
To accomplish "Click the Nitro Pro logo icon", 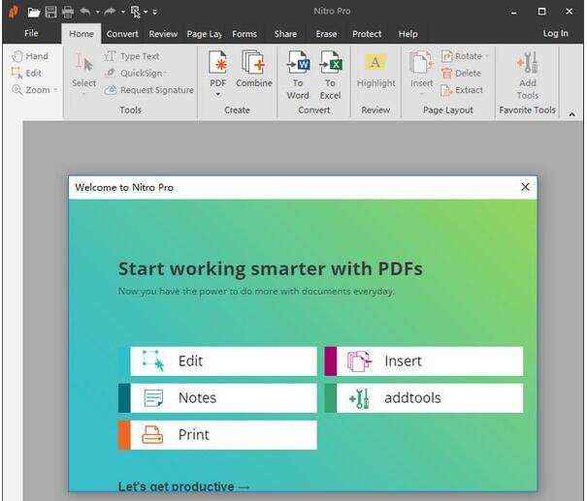I will [14, 12].
